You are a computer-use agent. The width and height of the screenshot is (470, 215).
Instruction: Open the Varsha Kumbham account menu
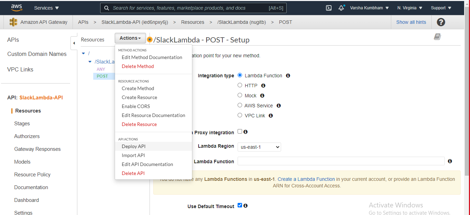pyautogui.click(x=369, y=8)
